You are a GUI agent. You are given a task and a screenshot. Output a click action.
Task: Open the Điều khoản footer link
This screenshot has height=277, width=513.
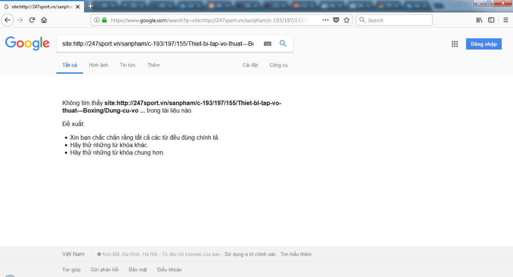[169, 270]
